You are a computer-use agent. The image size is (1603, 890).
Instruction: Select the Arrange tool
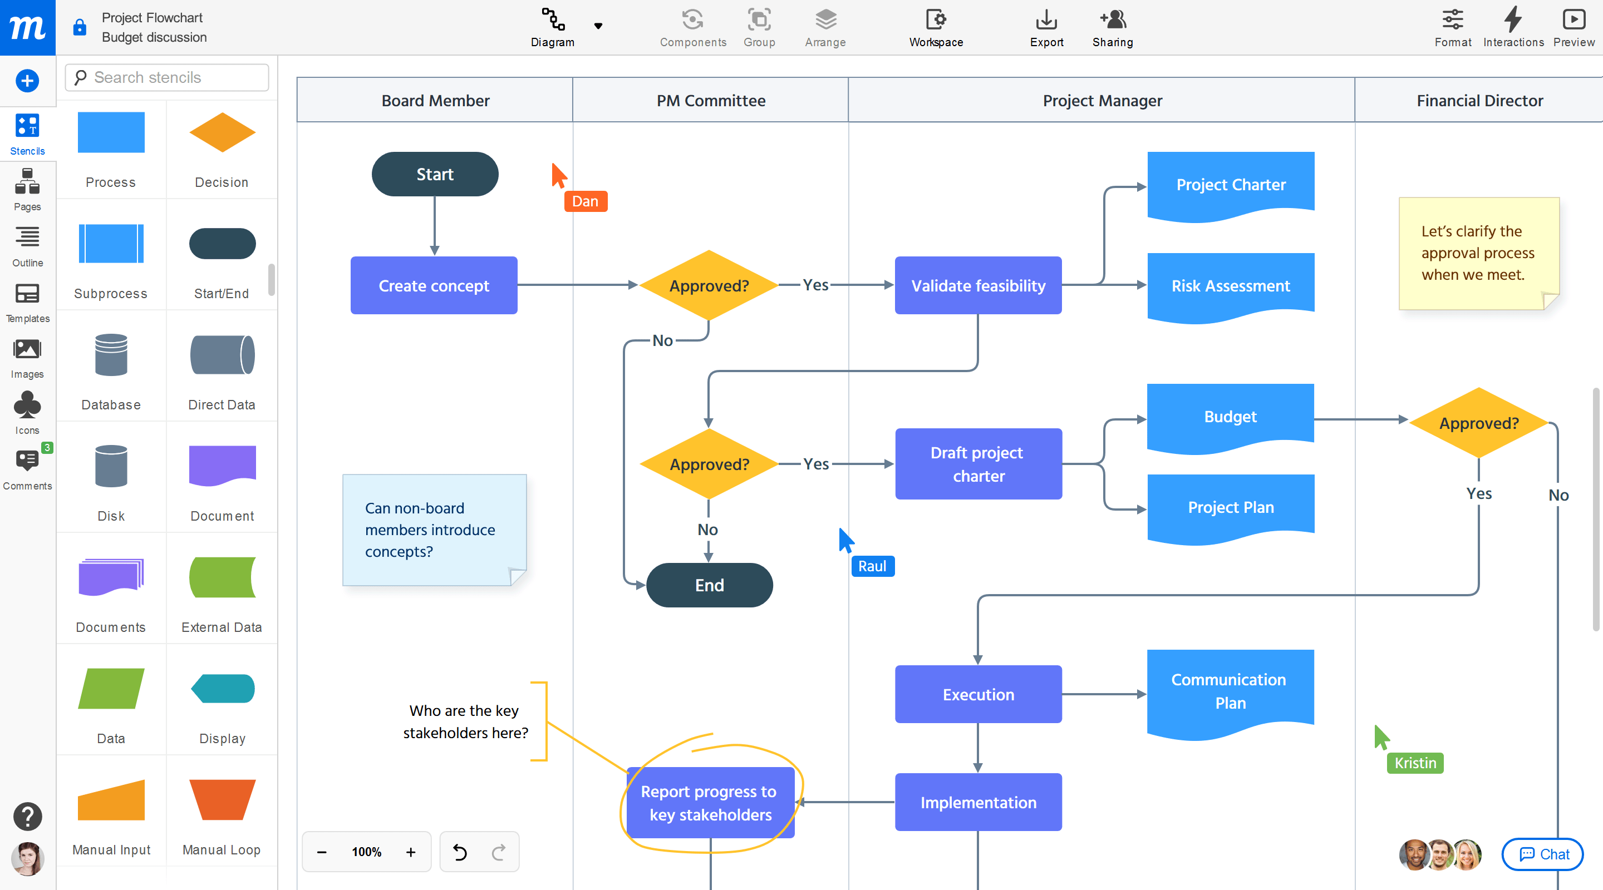825,27
